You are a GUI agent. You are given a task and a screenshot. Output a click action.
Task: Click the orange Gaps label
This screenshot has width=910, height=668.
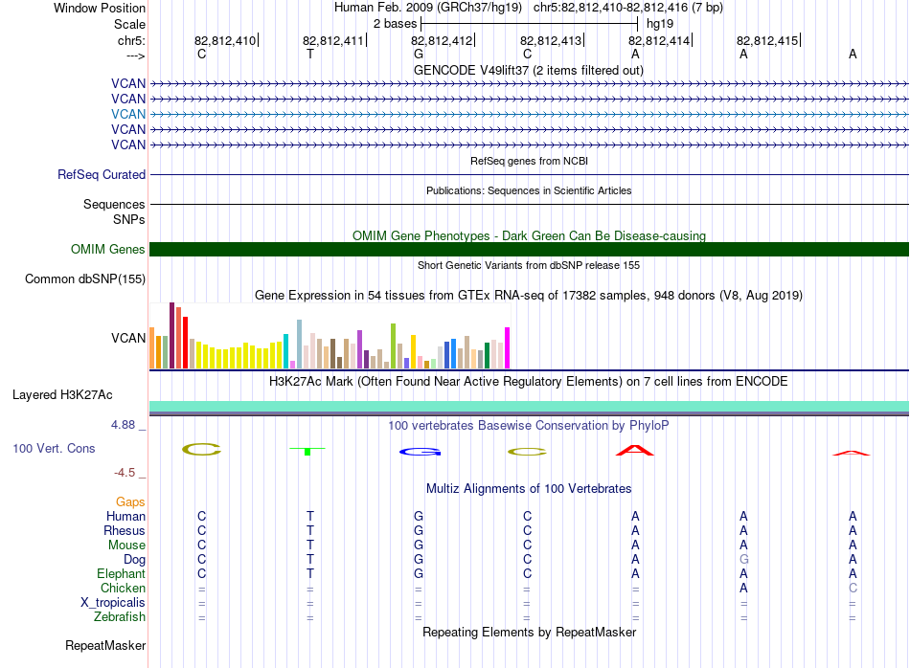pyautogui.click(x=130, y=501)
